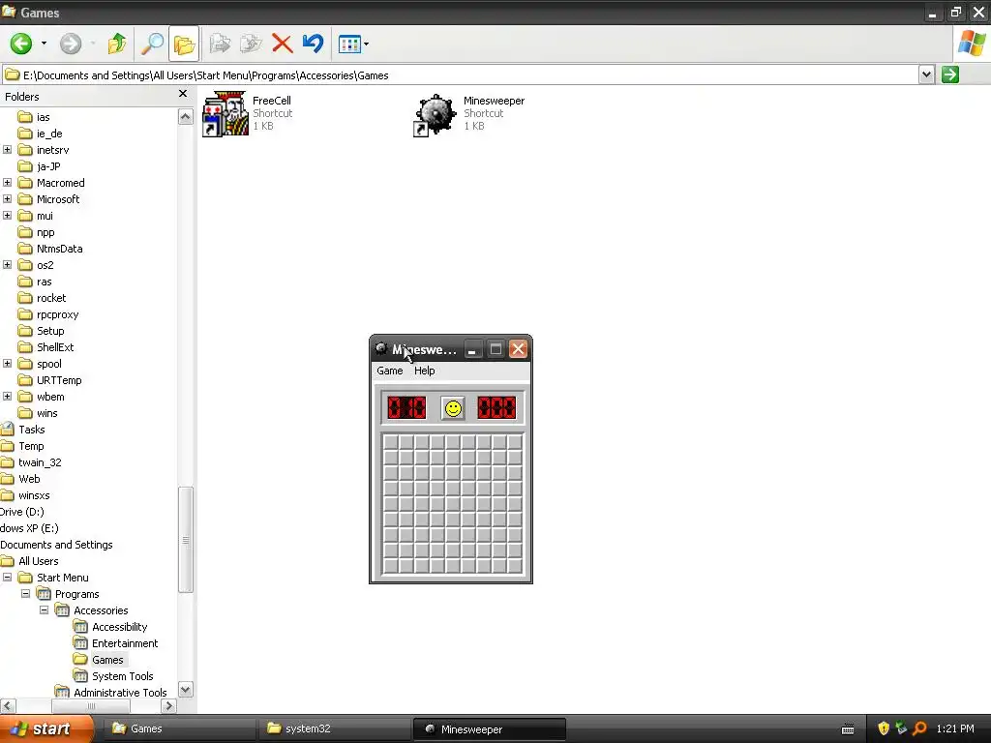Click the green Go arrow button
The height and width of the screenshot is (743, 991).
pos(950,74)
